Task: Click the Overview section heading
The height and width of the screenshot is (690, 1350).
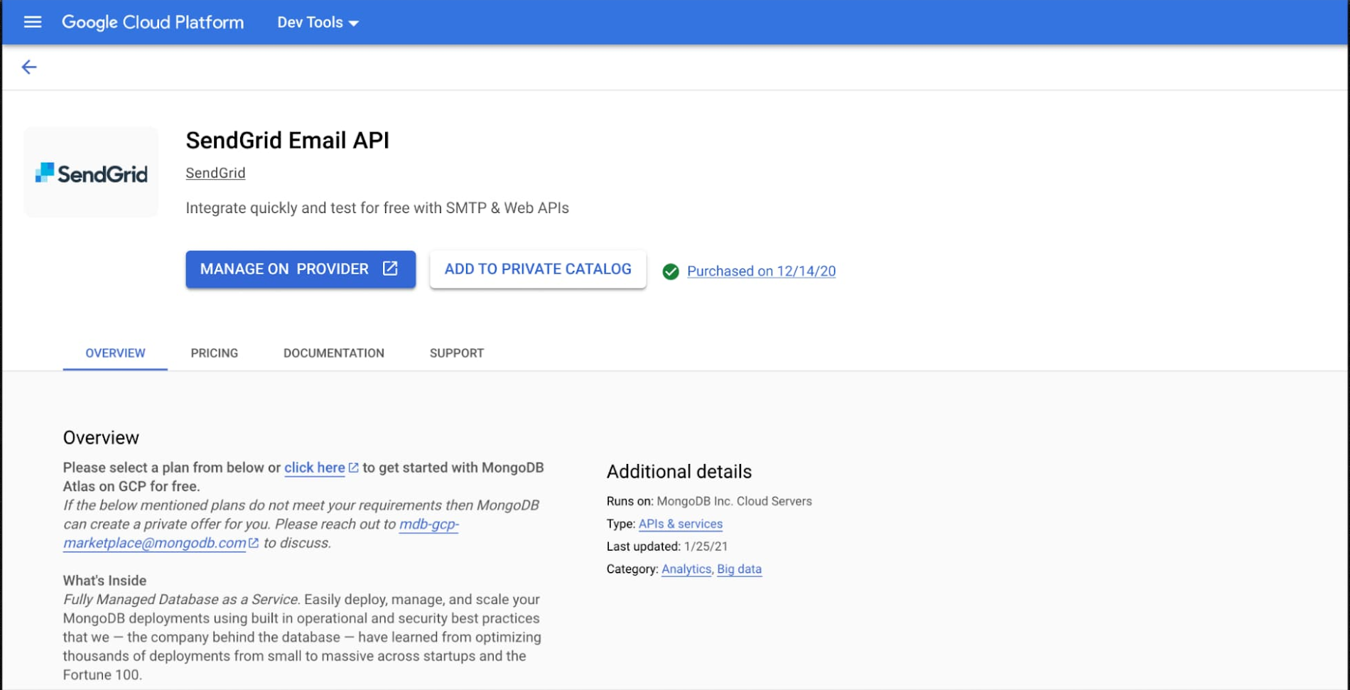Action: point(101,438)
